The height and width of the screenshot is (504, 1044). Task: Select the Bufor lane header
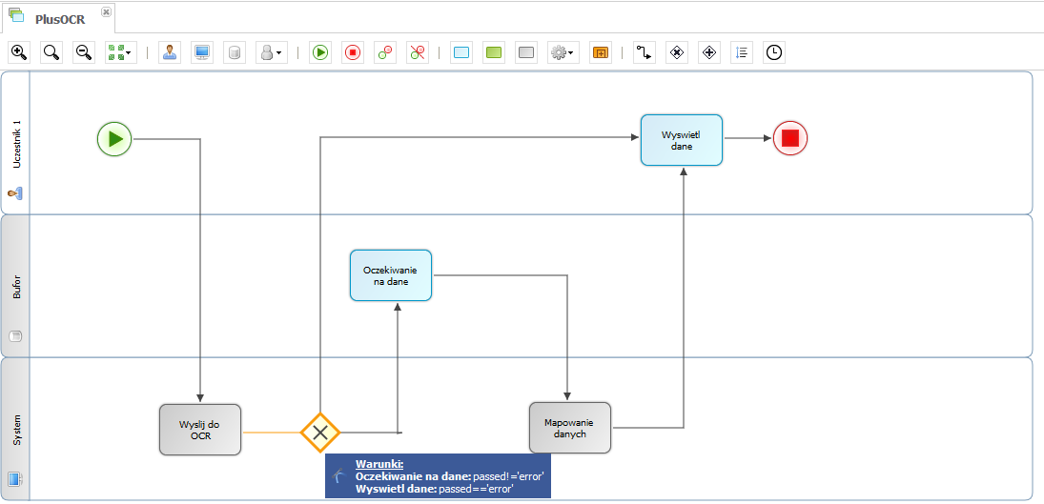tap(15, 286)
